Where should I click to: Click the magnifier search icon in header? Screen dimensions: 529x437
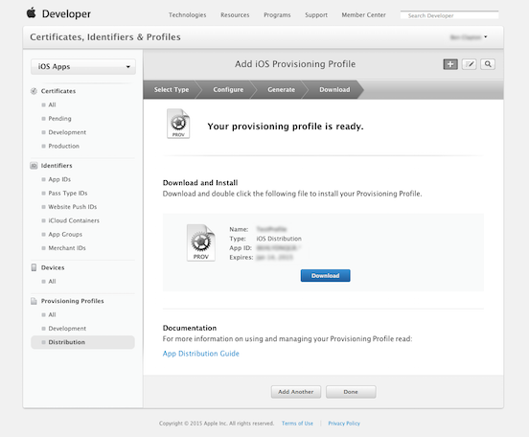coord(488,64)
